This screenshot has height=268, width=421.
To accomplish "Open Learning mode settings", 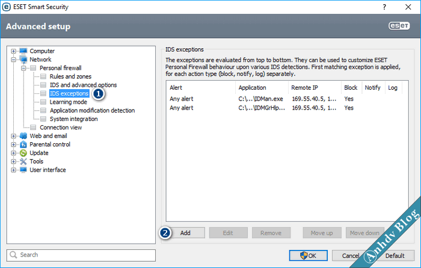I will [x=68, y=102].
